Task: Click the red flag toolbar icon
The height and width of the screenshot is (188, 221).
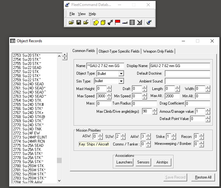Action: (117, 22)
